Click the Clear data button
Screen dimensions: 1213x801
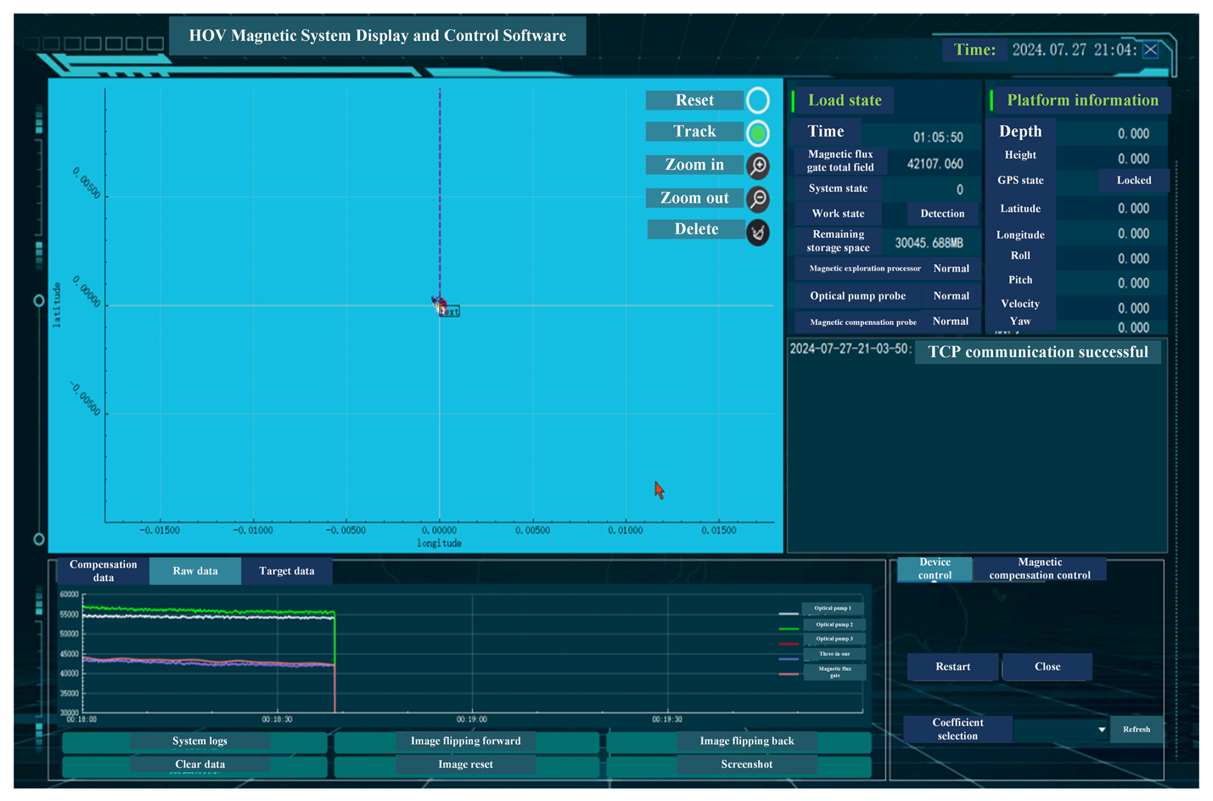pos(199,764)
